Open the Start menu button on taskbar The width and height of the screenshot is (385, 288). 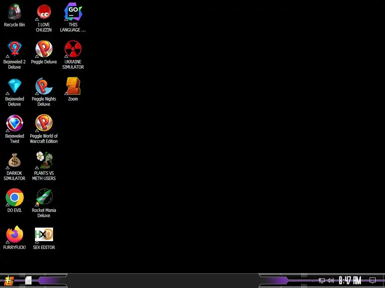click(x=9, y=280)
